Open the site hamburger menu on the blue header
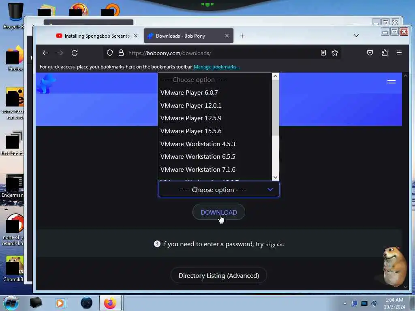 click(x=391, y=82)
